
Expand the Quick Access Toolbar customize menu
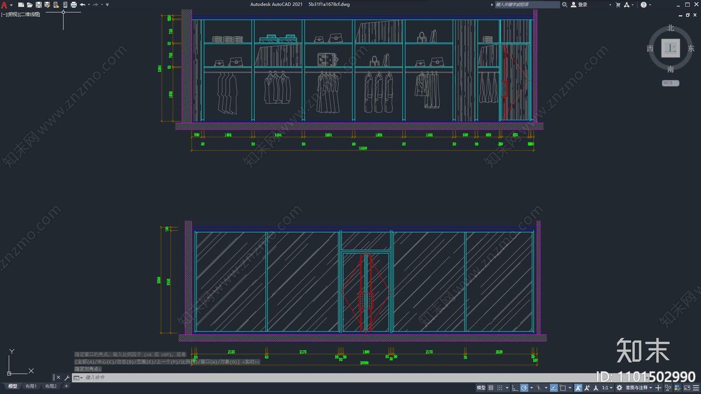pyautogui.click(x=107, y=4)
